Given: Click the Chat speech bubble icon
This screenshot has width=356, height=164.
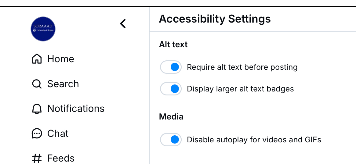Looking at the screenshot, I should coord(37,134).
